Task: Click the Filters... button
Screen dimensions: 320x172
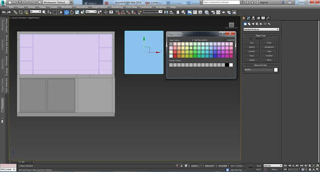Action: click(x=275, y=169)
